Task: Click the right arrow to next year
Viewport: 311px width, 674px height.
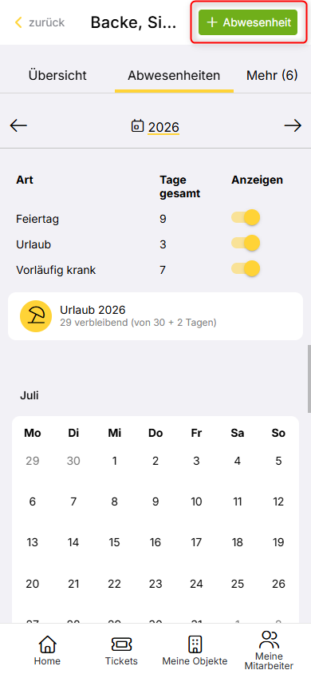Action: [x=293, y=126]
